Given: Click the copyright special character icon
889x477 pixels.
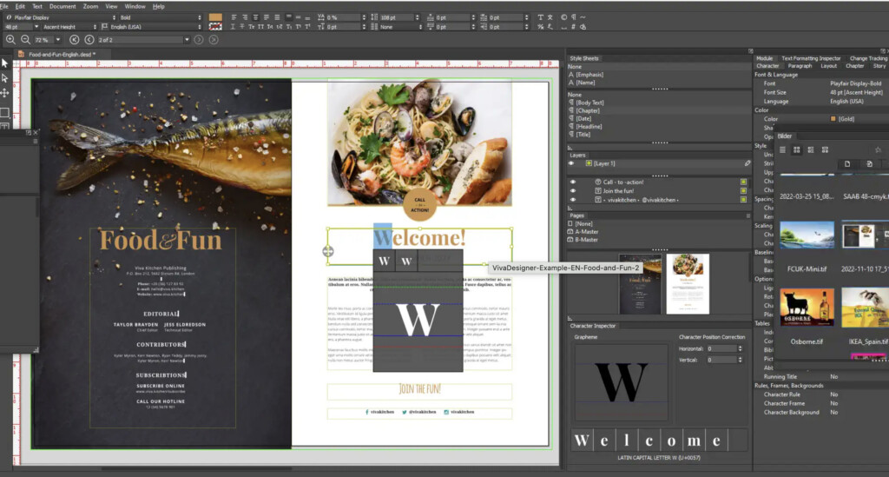Looking at the screenshot, I should (x=563, y=17).
